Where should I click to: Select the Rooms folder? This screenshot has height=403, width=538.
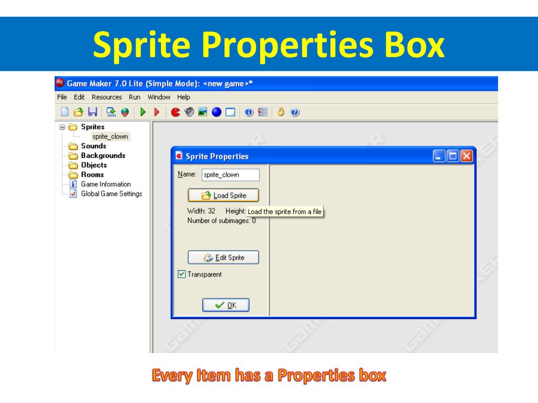click(92, 175)
